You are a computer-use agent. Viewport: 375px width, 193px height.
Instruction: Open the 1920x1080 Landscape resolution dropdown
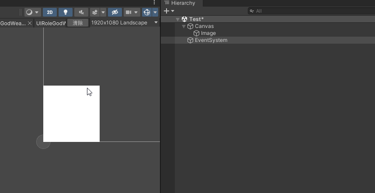pyautogui.click(x=125, y=23)
